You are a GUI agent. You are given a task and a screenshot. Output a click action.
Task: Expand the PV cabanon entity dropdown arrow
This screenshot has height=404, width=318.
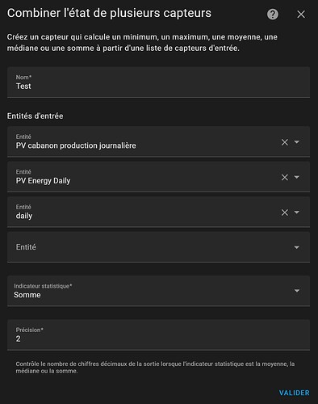(297, 142)
